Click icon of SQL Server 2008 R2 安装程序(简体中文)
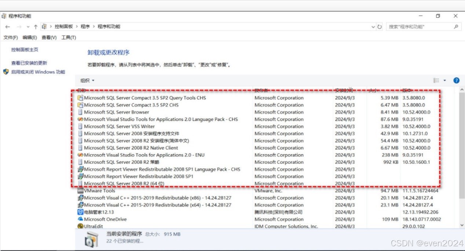 click(x=80, y=141)
